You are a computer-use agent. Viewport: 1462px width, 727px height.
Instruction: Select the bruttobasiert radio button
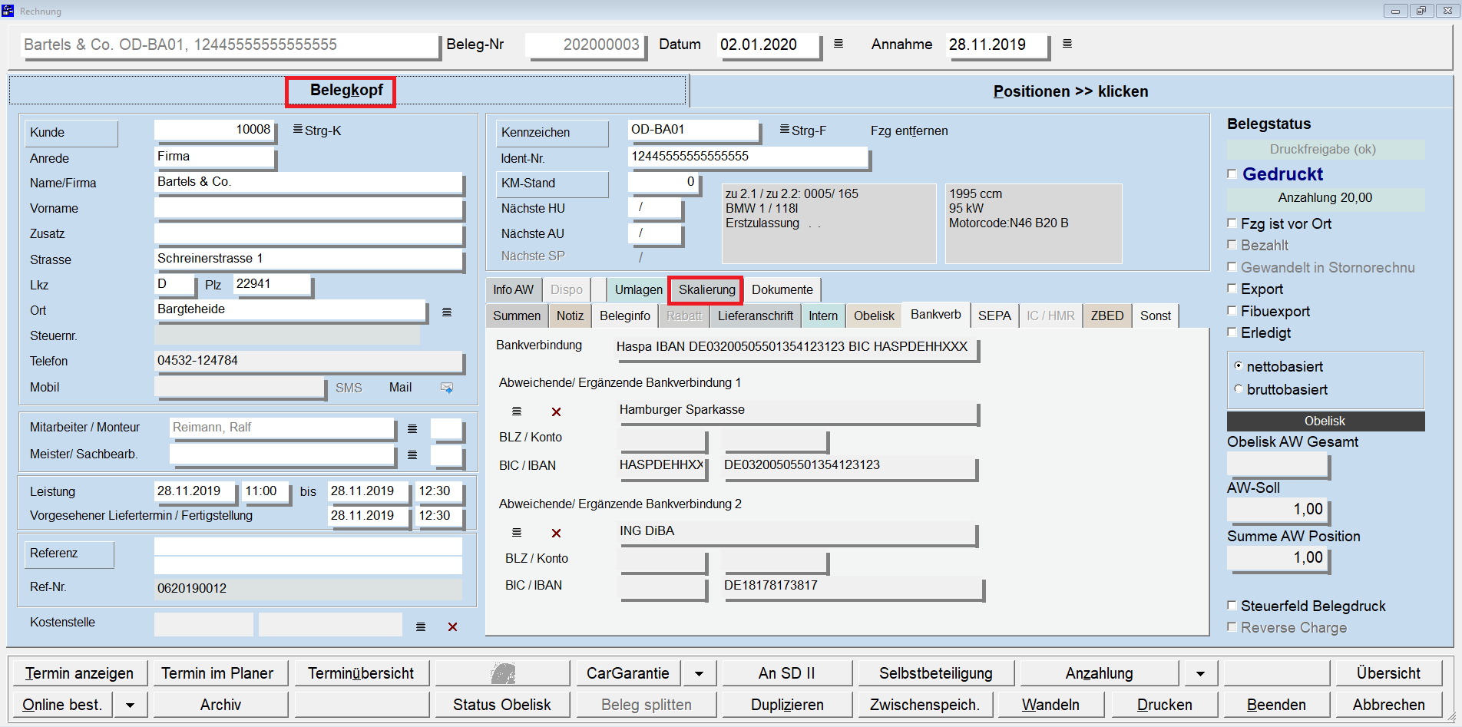pos(1238,389)
